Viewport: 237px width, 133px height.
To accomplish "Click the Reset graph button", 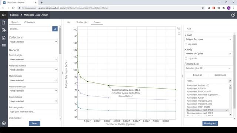I will click(x=210, y=123).
